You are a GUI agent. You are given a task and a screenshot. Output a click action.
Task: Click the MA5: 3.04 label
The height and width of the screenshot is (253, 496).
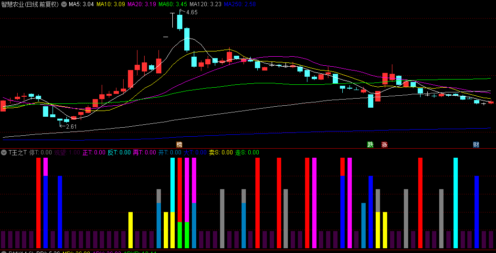(81, 4)
